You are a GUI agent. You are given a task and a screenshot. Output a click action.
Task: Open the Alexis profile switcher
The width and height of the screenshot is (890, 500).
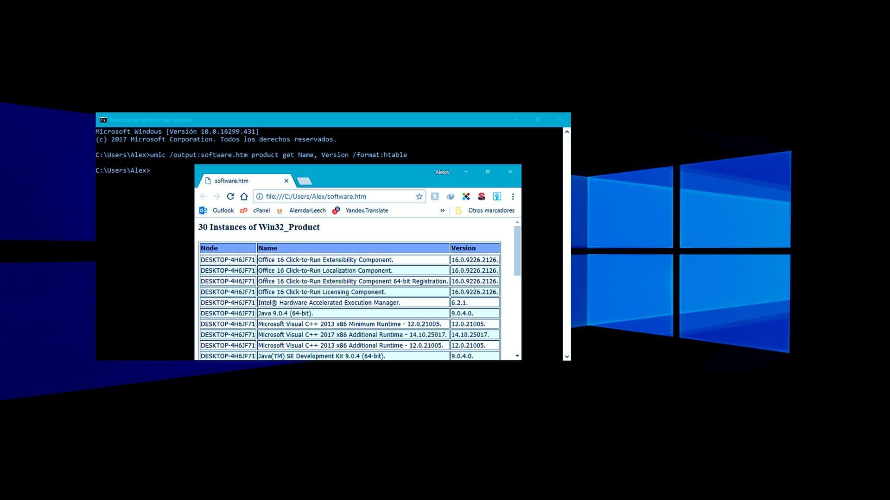442,172
